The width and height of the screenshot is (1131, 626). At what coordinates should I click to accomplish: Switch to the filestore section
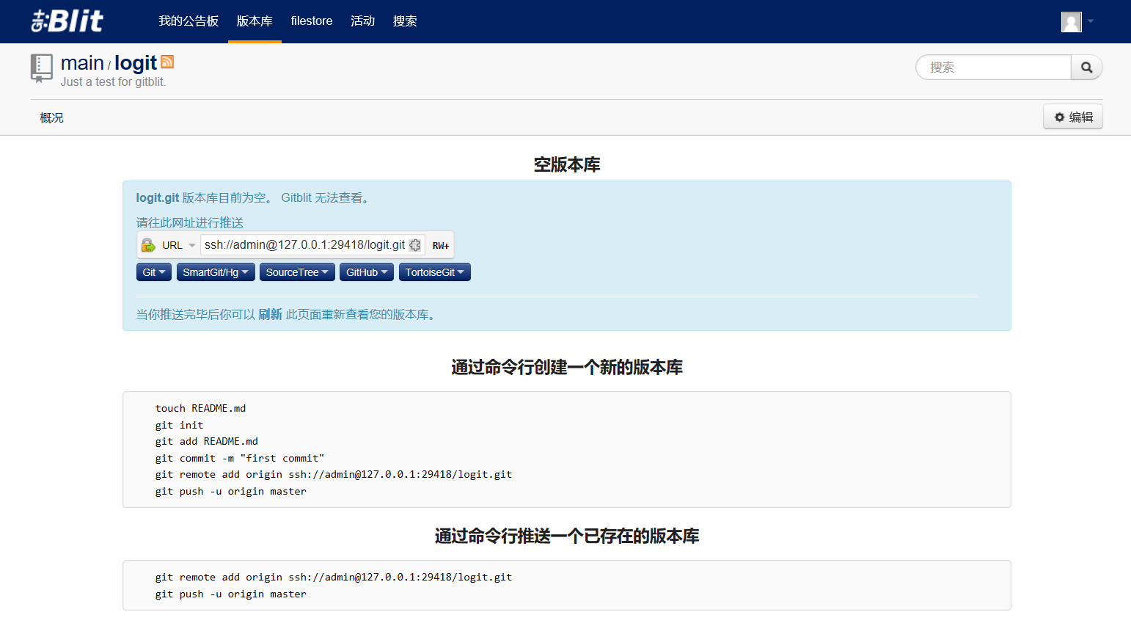click(311, 21)
